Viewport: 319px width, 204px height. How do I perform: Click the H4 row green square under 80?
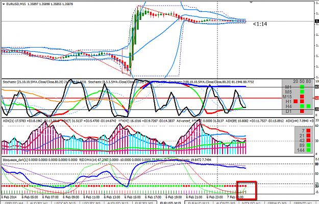click(x=309, y=106)
